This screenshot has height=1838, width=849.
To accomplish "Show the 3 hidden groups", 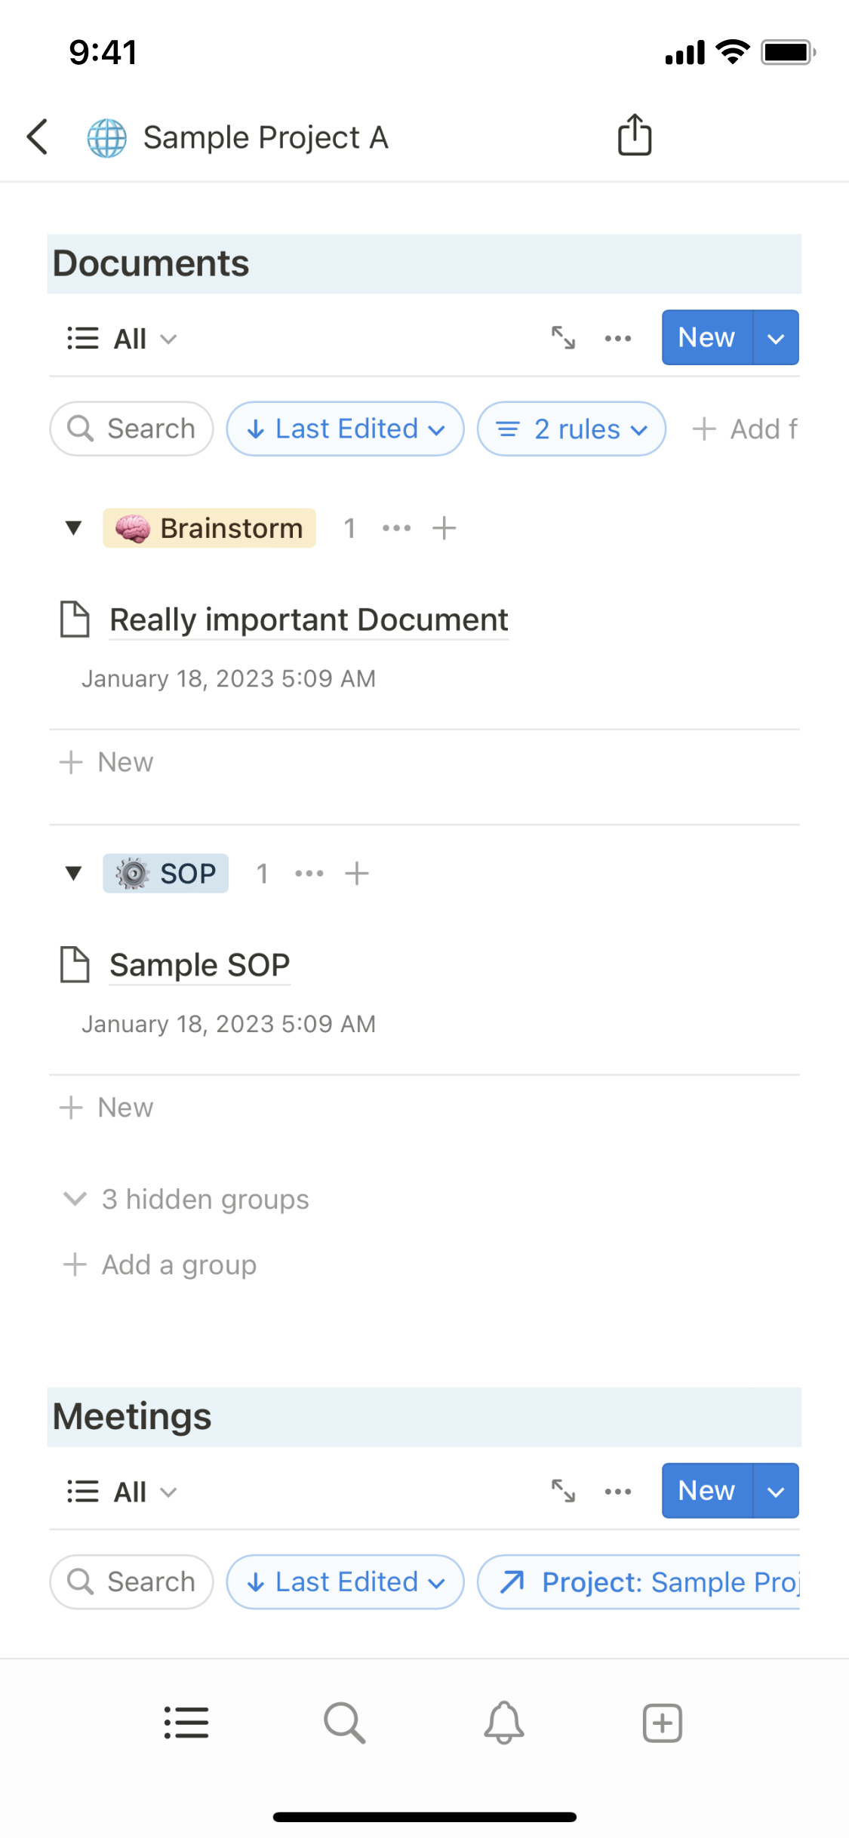I will pyautogui.click(x=186, y=1199).
